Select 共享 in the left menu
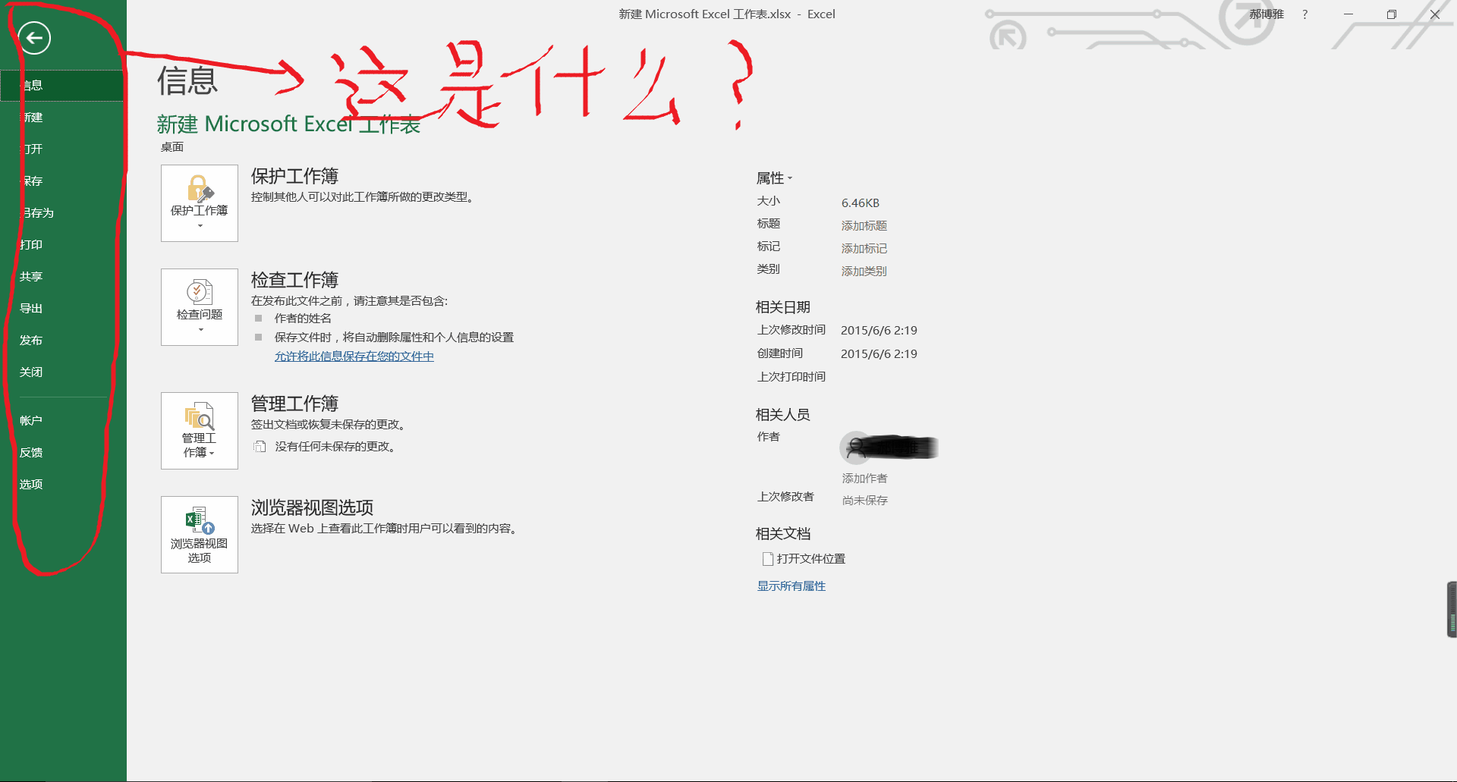The height and width of the screenshot is (782, 1457). 61,276
